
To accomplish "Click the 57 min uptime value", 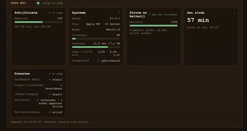I will pyautogui.click(x=198, y=20).
